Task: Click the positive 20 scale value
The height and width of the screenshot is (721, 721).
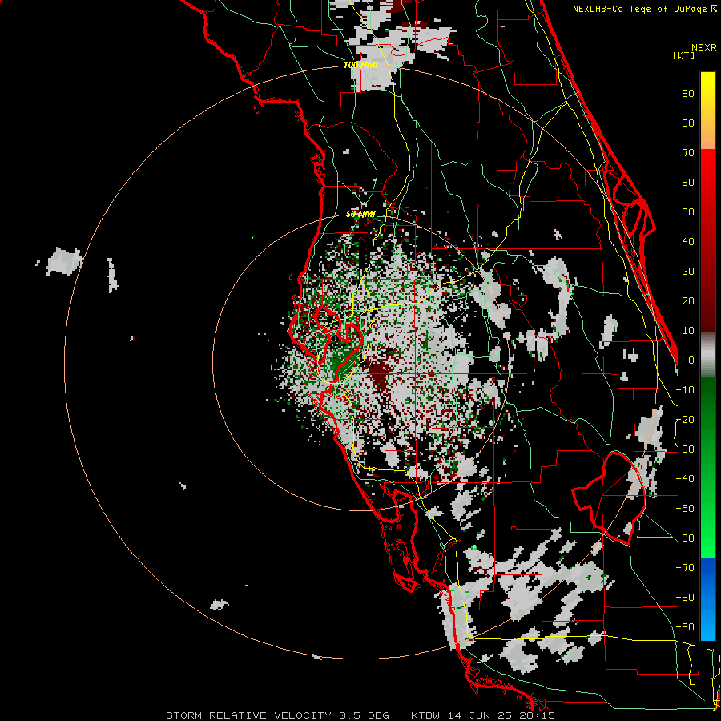Action: click(688, 300)
